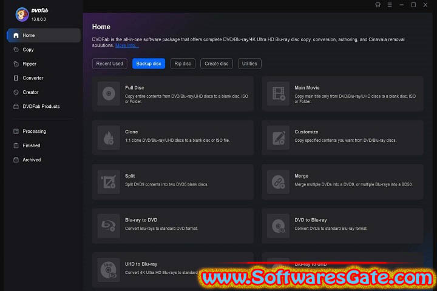This screenshot has width=437, height=291.
Task: View the Processing task list
Action: coord(34,131)
